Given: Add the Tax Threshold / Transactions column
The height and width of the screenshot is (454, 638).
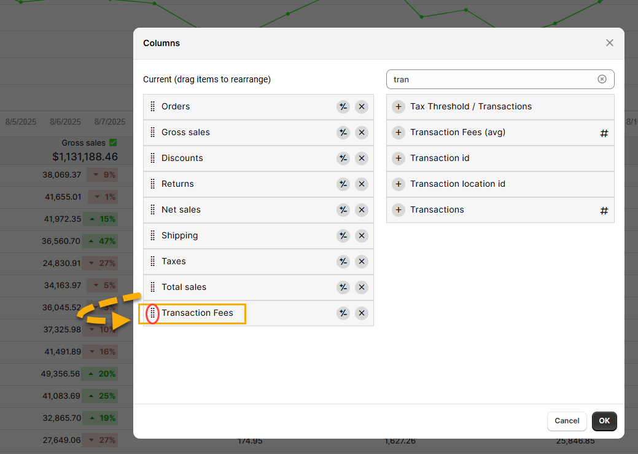Looking at the screenshot, I should coord(399,107).
